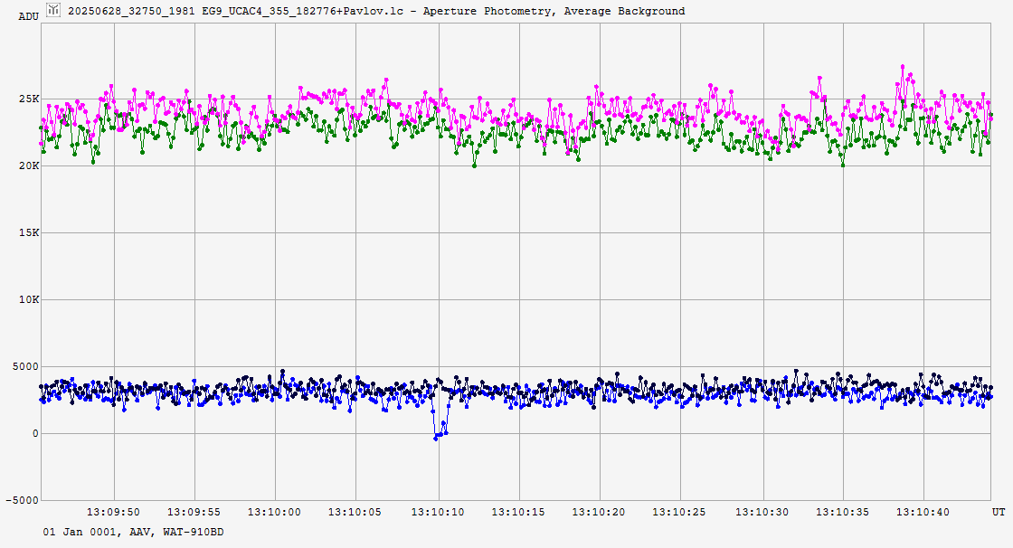Click the footer text with WAT-910BD camera info
This screenshot has height=548, width=1013.
(133, 533)
